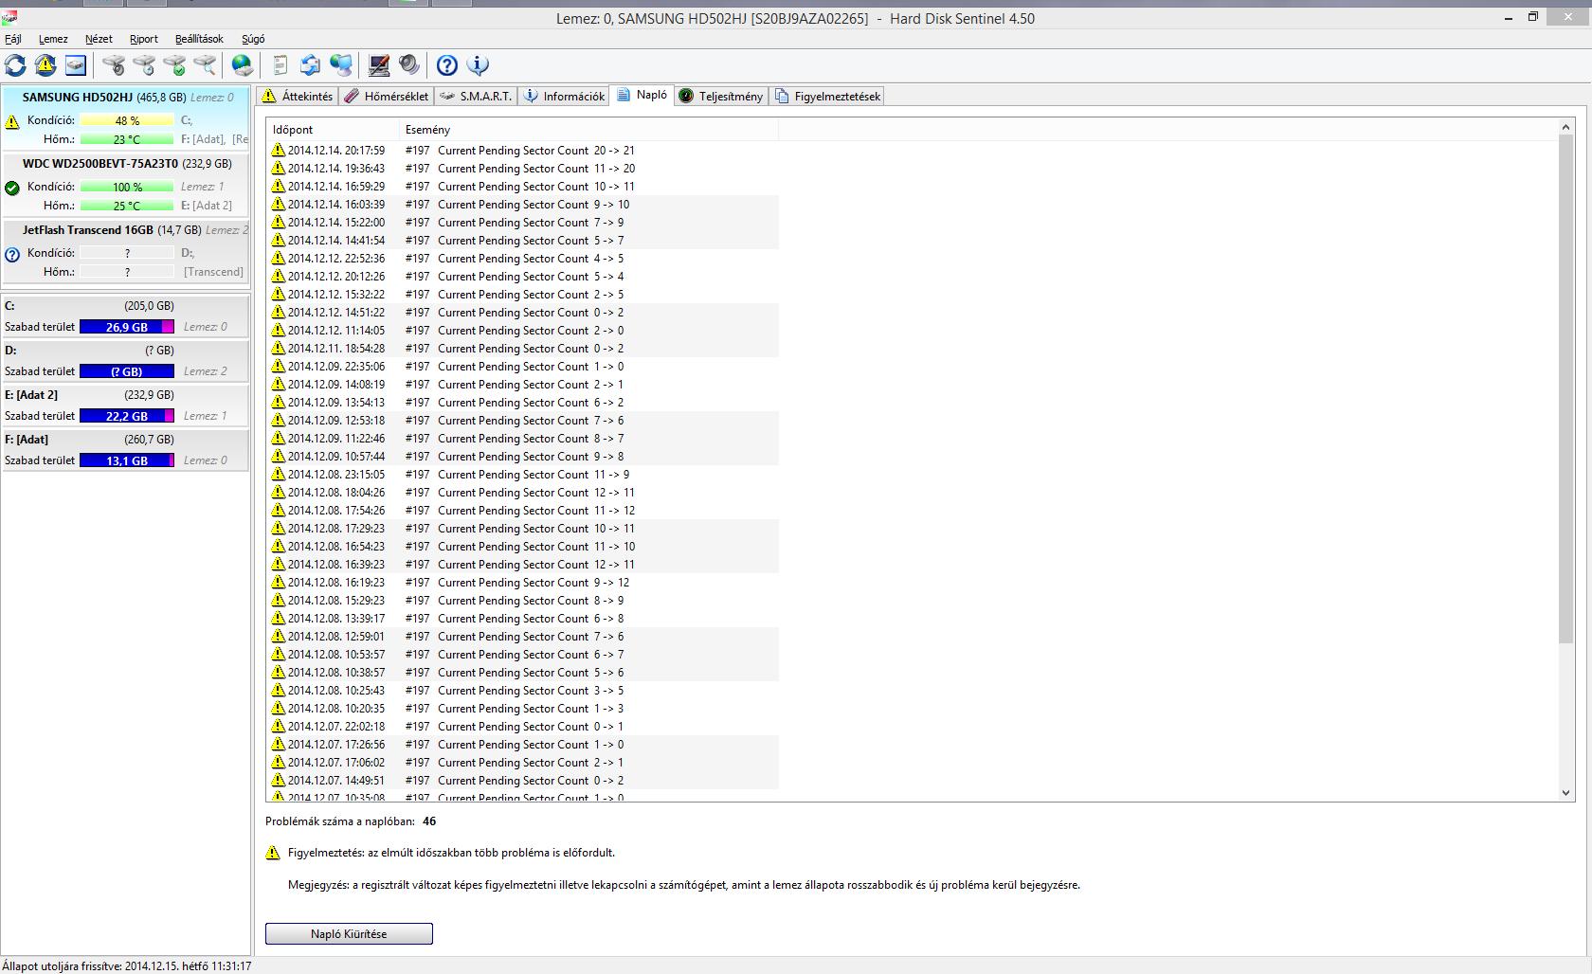1592x974 pixels.
Task: Select log row 2014.12.08. 16:19:23
Action: (523, 582)
